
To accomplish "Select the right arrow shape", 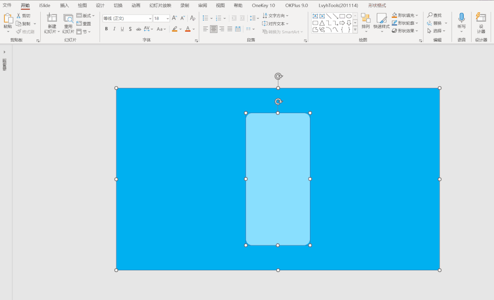I will (342, 23).
